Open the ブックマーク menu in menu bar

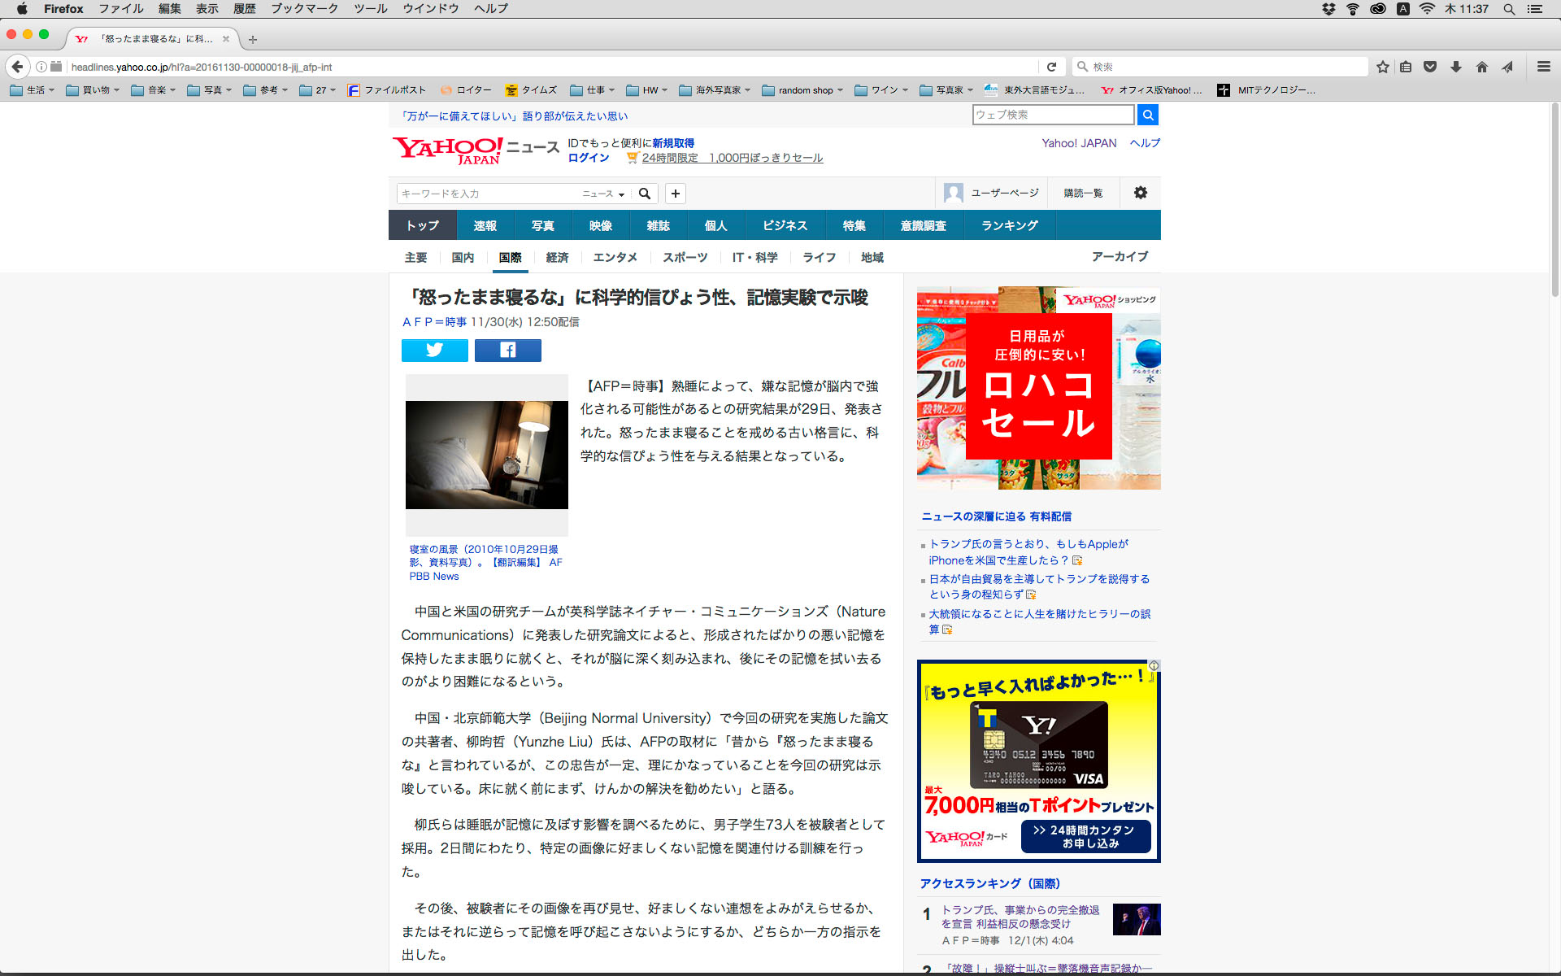pyautogui.click(x=304, y=8)
